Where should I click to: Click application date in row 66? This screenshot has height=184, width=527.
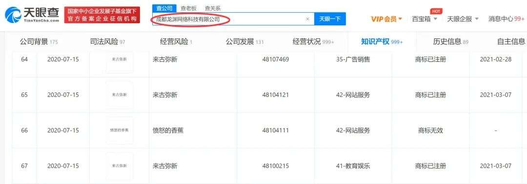[x=63, y=130]
